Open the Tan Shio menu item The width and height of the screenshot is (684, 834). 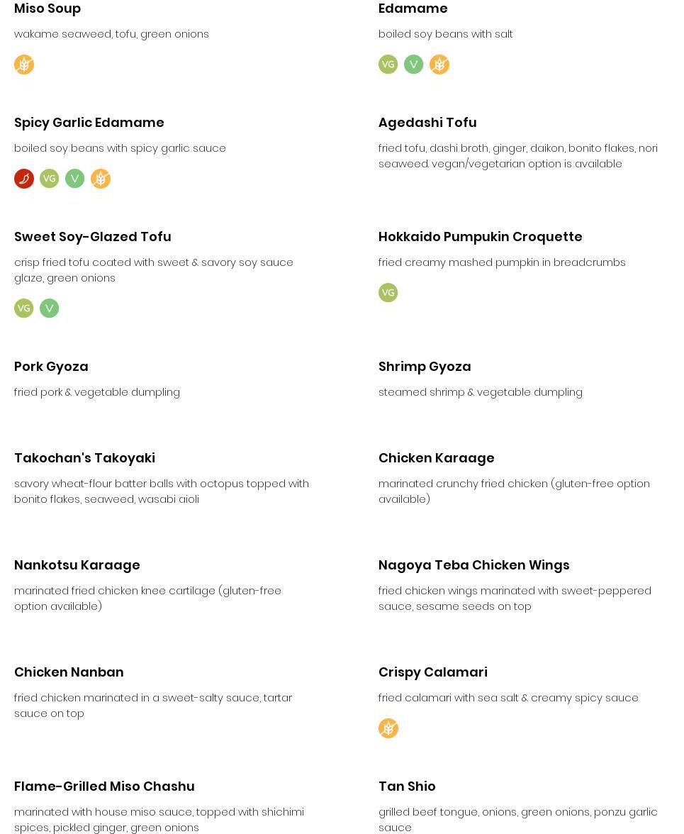click(407, 786)
